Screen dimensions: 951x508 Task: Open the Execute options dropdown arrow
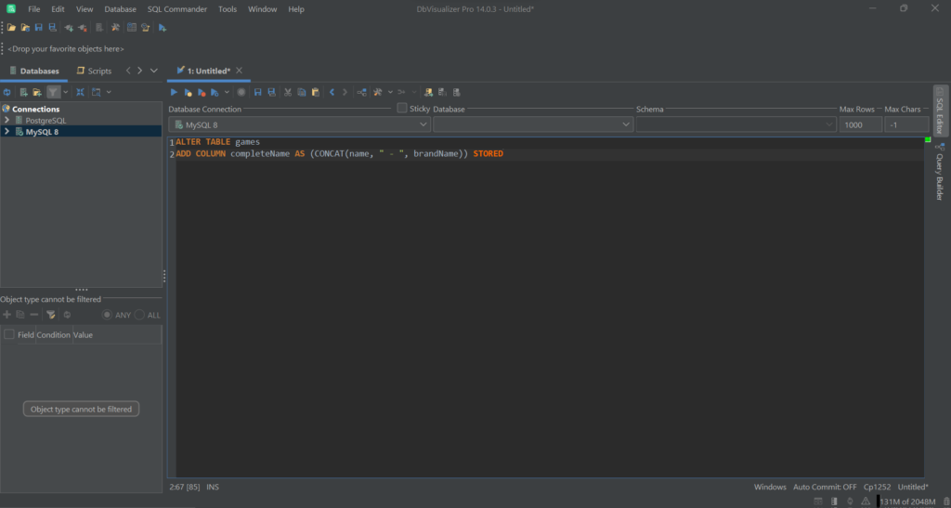click(x=227, y=92)
